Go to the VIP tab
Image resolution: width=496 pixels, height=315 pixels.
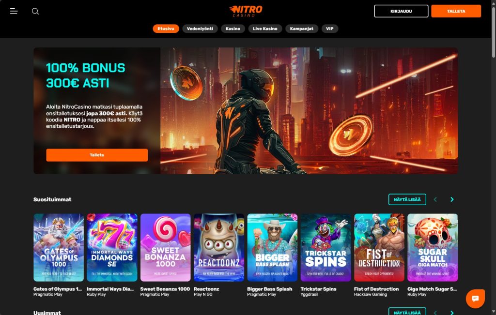pos(329,29)
